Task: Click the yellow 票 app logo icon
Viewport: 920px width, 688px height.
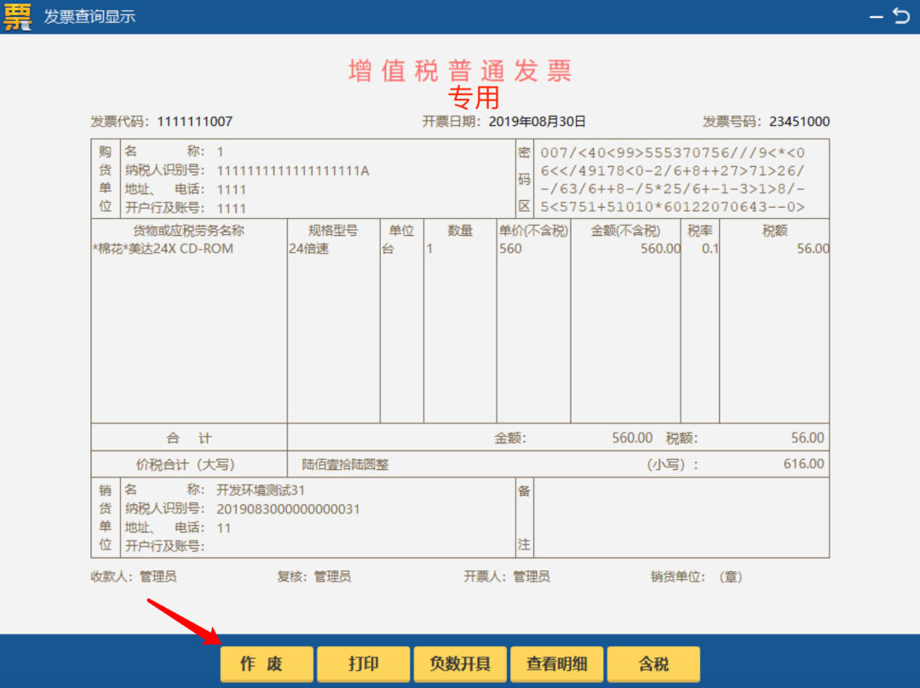Action: click(18, 16)
